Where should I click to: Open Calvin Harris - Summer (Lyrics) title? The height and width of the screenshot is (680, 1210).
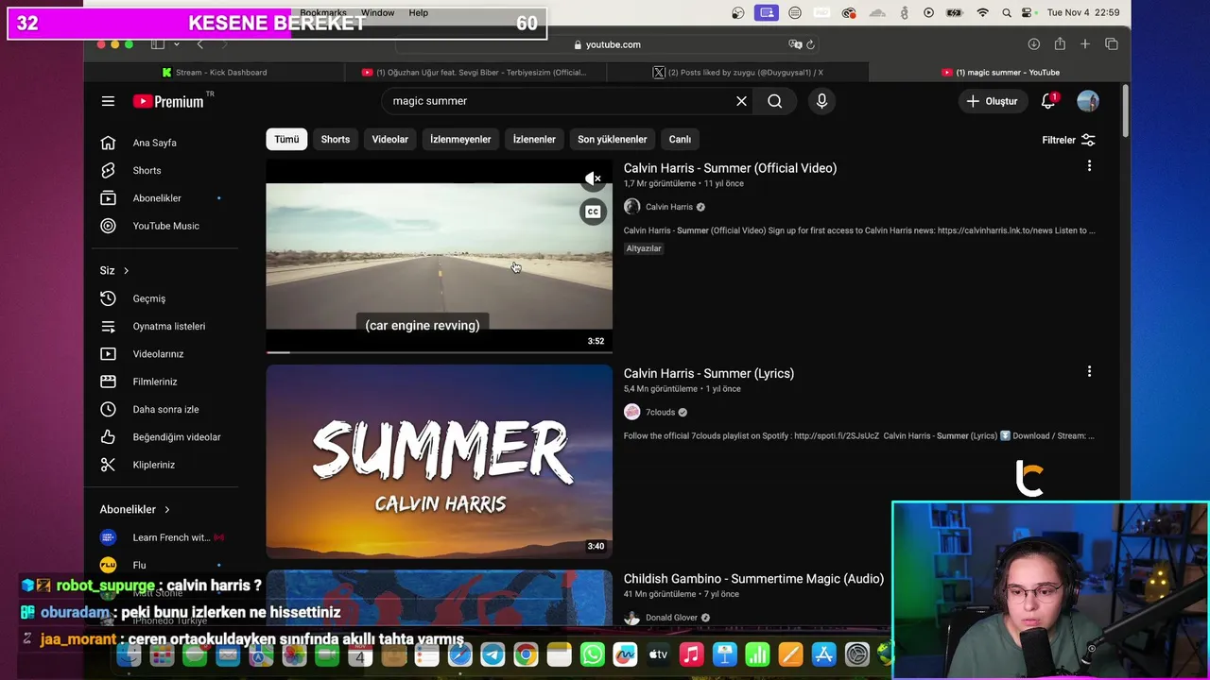point(709,374)
